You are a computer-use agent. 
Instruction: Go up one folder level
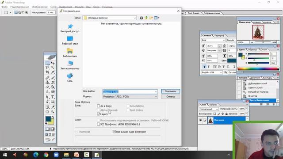(x=146, y=18)
